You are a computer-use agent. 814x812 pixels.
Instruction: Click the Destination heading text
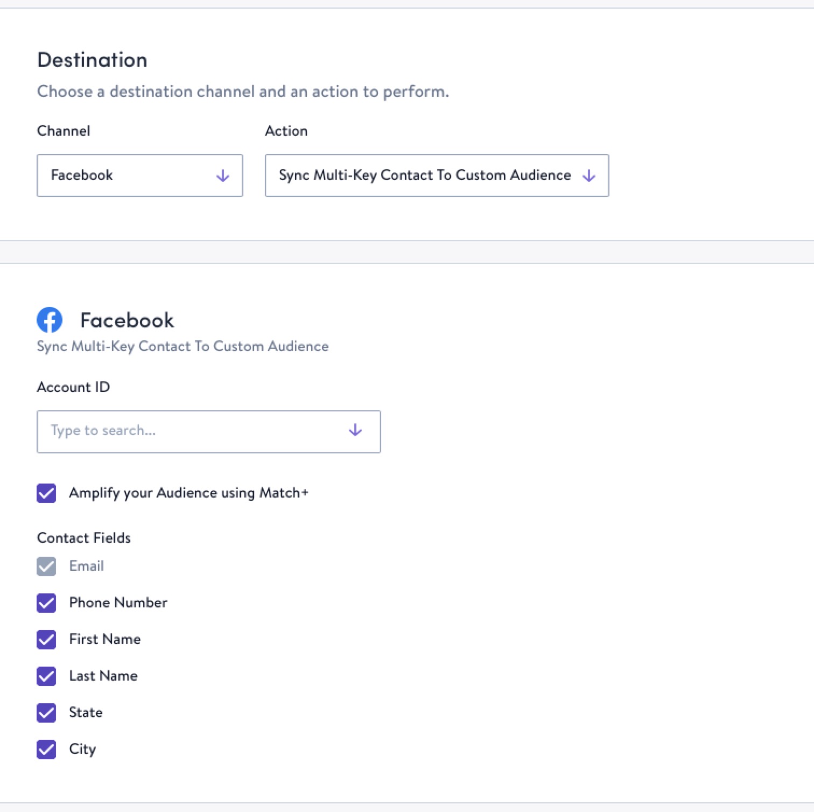click(x=92, y=60)
